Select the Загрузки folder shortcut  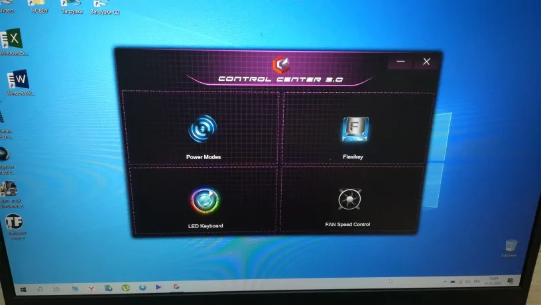coord(72,7)
